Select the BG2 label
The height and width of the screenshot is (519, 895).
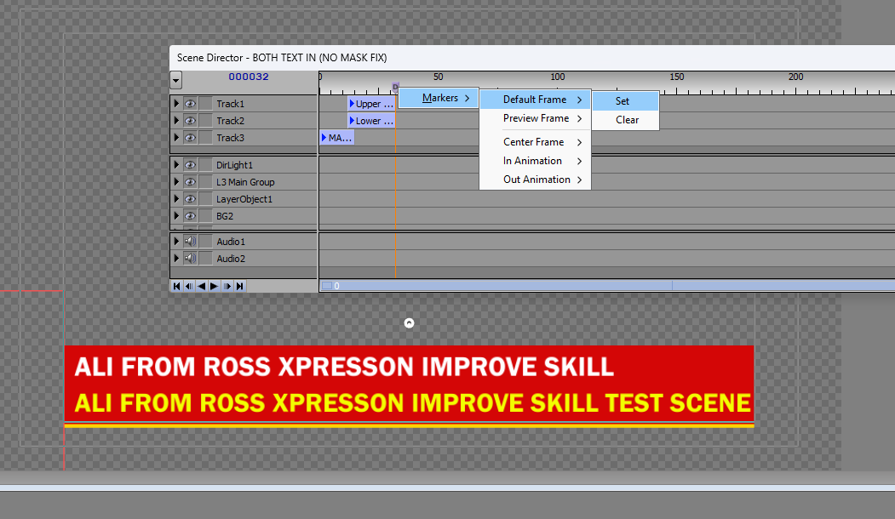tap(225, 216)
